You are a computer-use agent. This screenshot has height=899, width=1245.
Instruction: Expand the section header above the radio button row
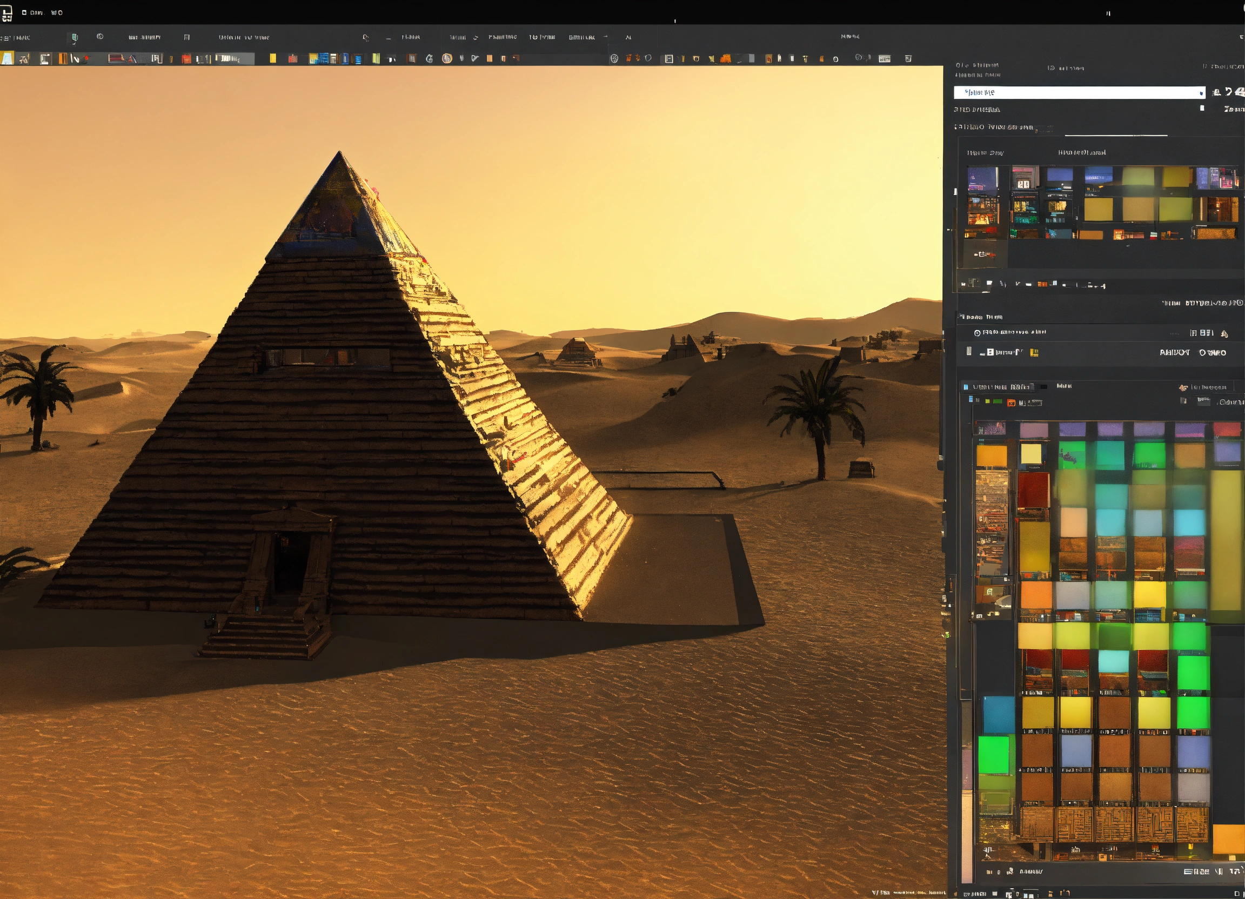pos(981,317)
